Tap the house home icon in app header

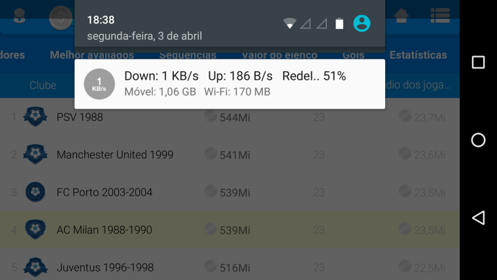402,15
